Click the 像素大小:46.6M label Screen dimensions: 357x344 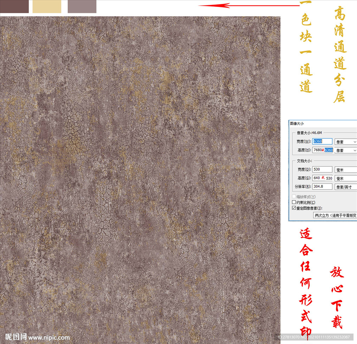click(309, 133)
